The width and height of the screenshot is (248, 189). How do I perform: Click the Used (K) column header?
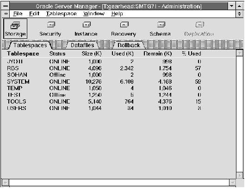tap(123, 54)
